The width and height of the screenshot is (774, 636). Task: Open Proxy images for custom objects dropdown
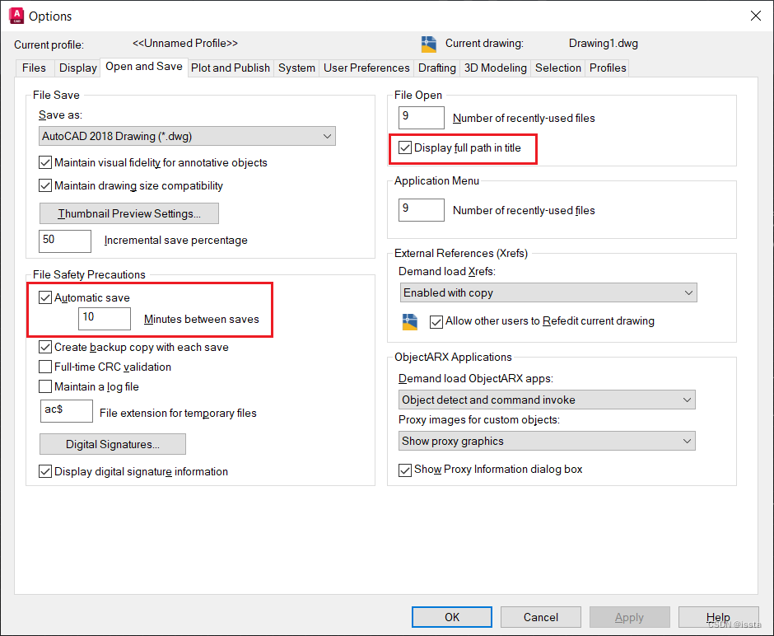(x=547, y=441)
